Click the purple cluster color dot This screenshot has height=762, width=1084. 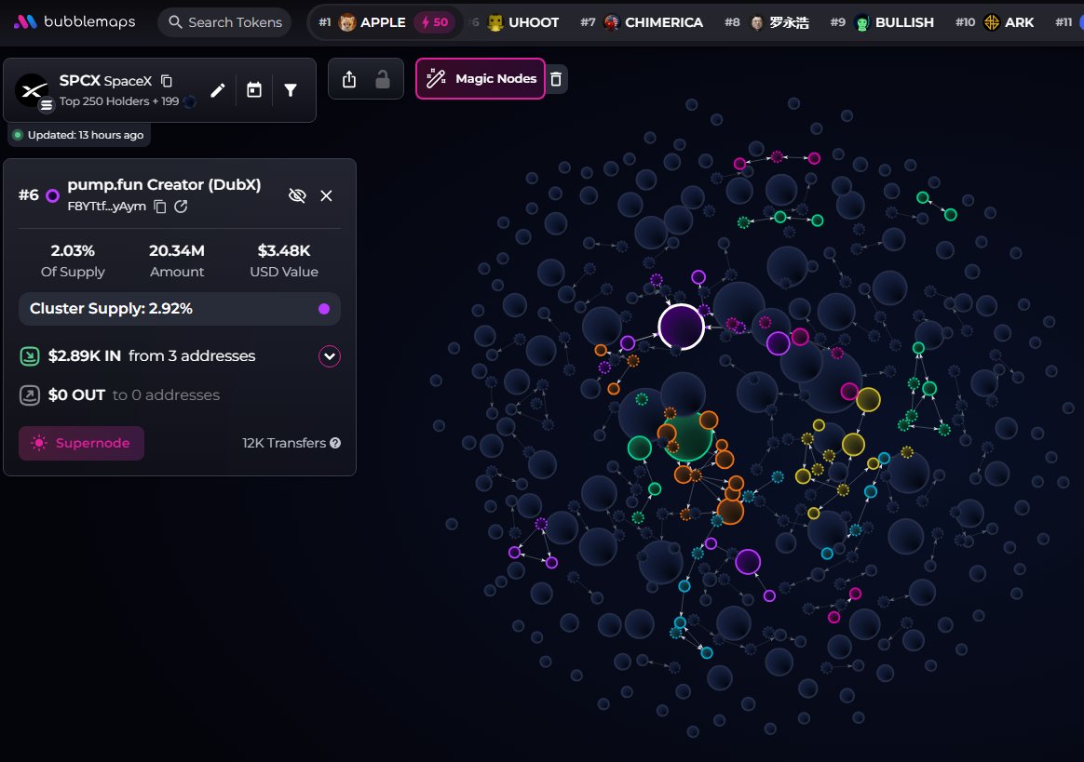(x=324, y=309)
